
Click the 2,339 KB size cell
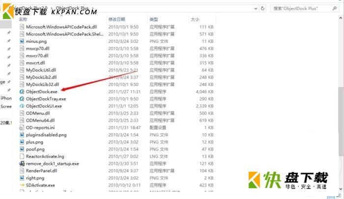(x=205, y=106)
